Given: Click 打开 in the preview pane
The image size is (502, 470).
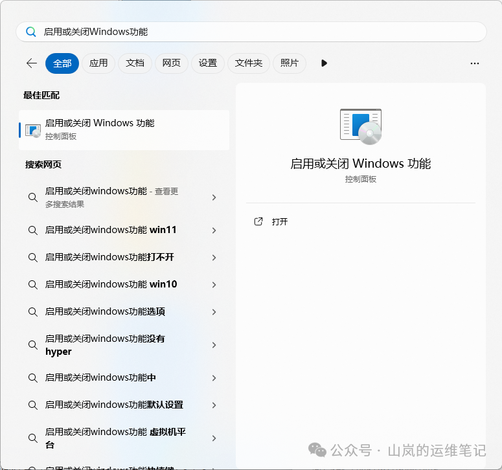Looking at the screenshot, I should coord(279,221).
